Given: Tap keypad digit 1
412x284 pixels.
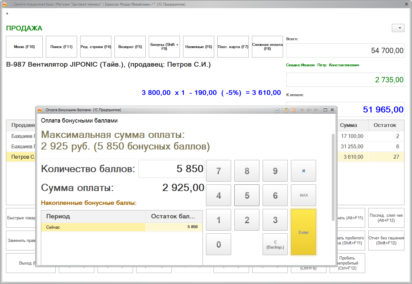Looking at the screenshot, I should [219, 220].
